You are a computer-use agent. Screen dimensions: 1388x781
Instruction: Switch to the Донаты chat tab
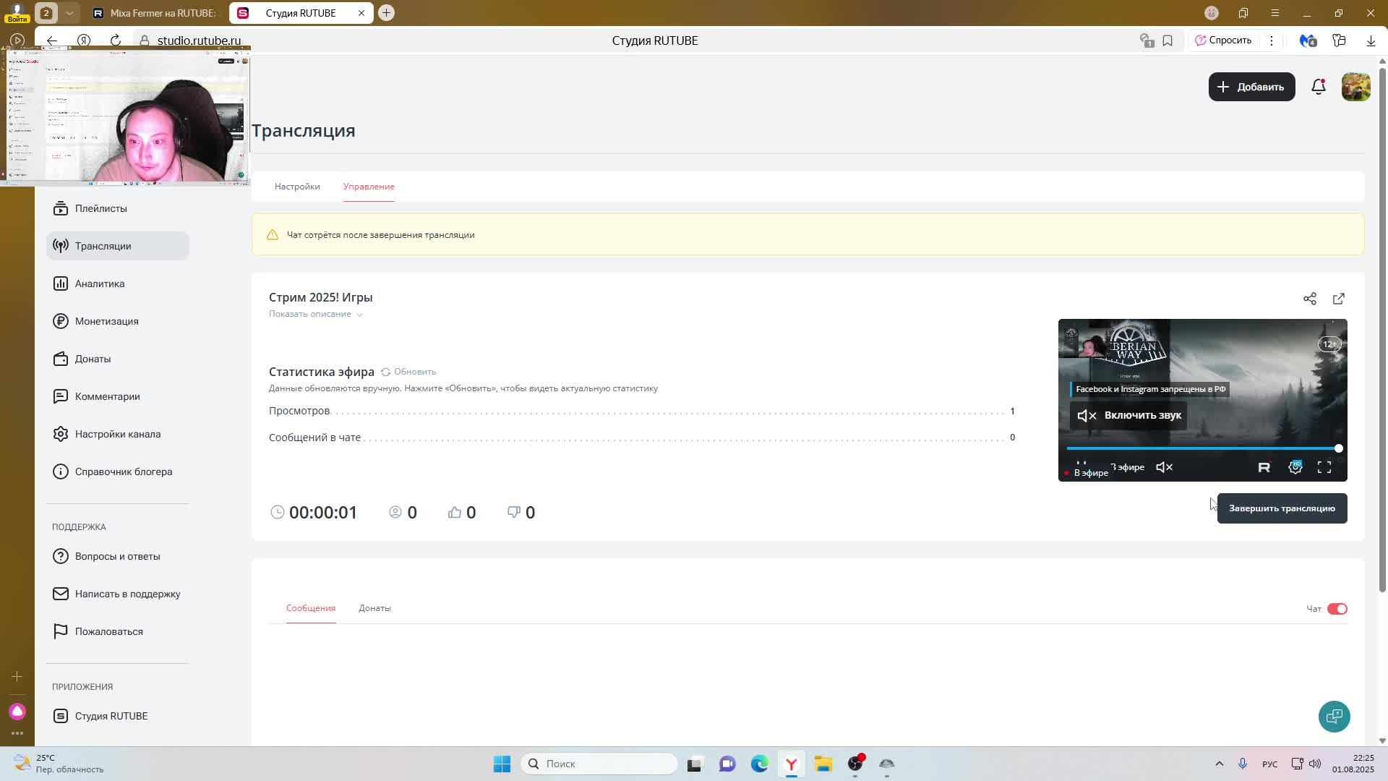click(x=374, y=608)
